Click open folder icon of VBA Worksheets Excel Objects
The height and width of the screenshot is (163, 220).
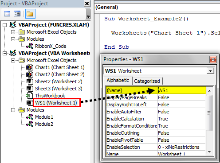coord(22,60)
